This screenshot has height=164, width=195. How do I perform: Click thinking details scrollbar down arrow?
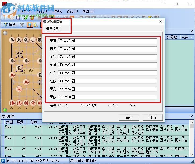tap(192, 155)
